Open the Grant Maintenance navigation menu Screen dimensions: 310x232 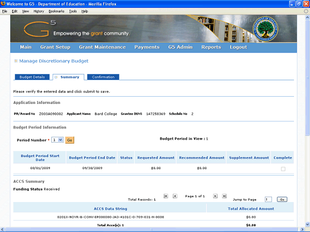point(102,47)
